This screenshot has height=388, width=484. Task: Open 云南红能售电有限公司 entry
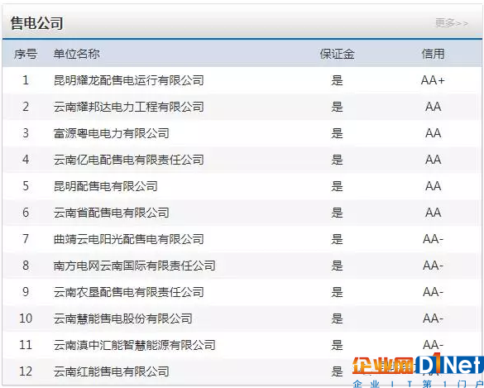pyautogui.click(x=111, y=371)
